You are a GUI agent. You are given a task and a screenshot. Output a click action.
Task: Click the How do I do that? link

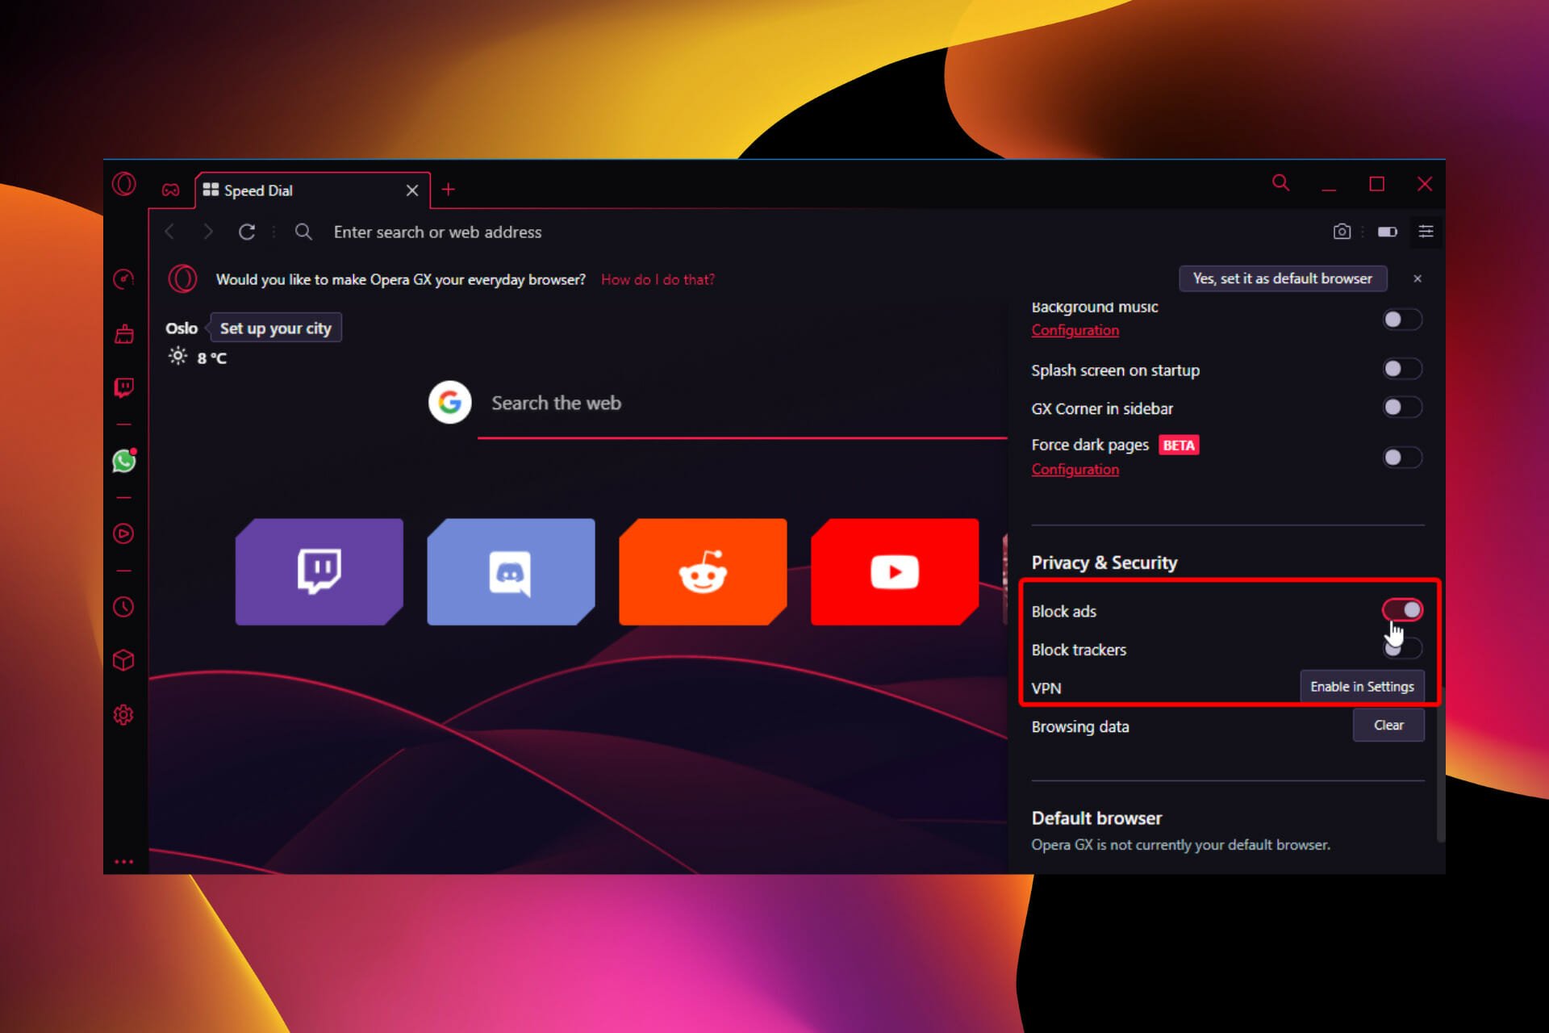[x=657, y=279]
